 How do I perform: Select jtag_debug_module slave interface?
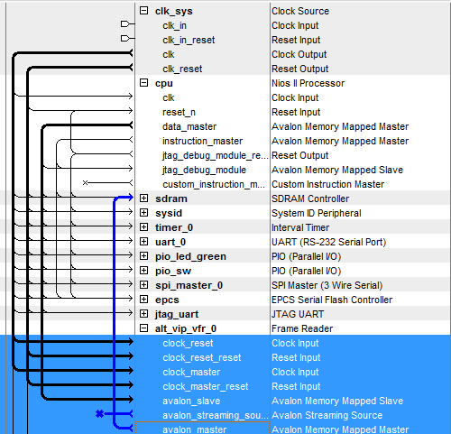pos(204,170)
